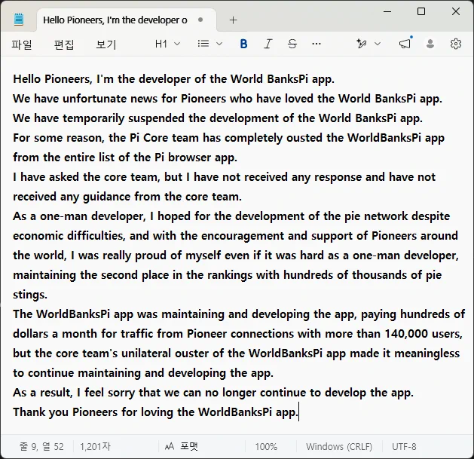Image resolution: width=474 pixels, height=459 pixels.
Task: Click the line 'Thank you Pioneers for loving'
Action: tap(156, 412)
